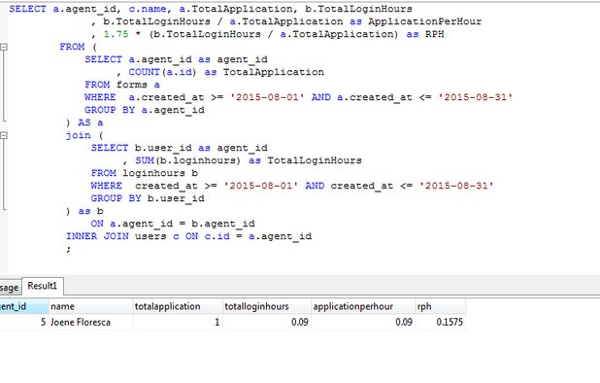600x383 pixels.
Task: Click the 'ON a.agent_id = b.agent_id' line
Action: [x=173, y=224]
